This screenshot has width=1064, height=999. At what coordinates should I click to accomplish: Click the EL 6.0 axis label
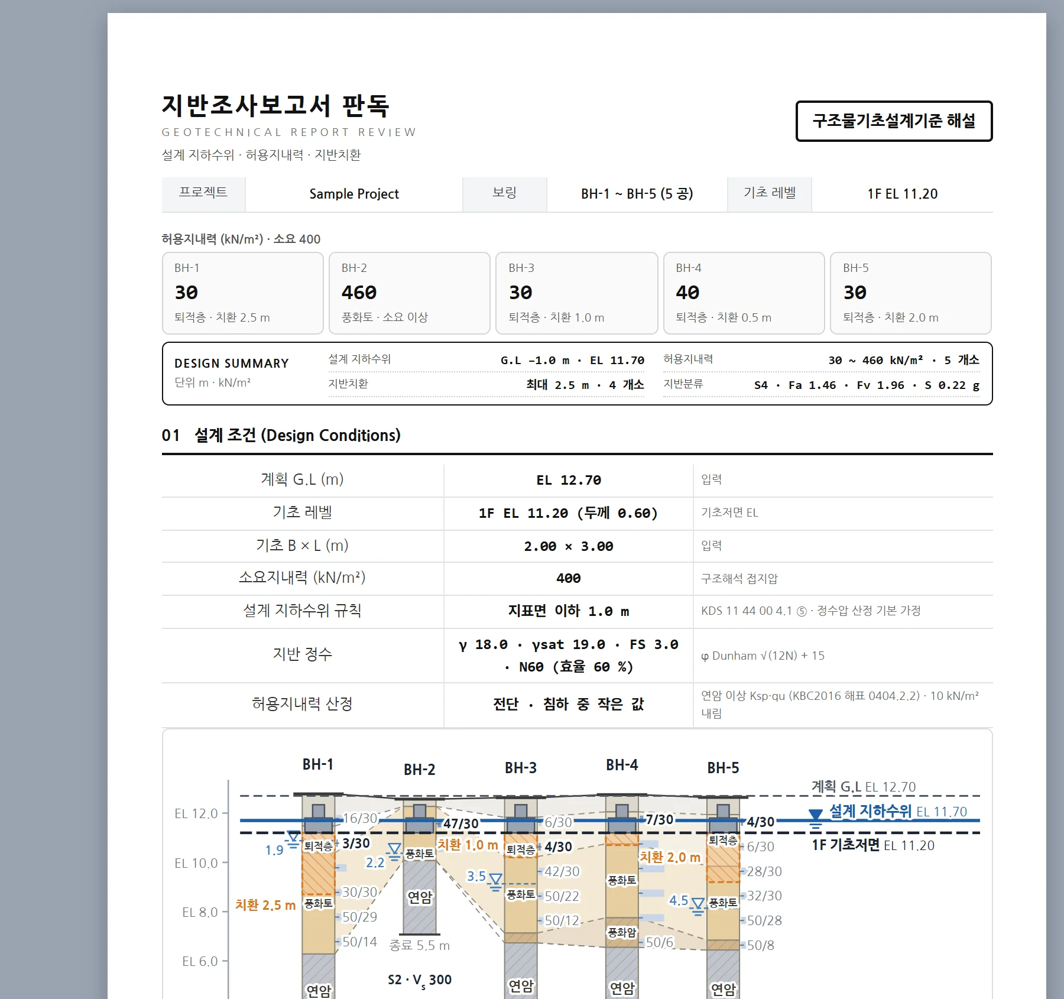[200, 961]
